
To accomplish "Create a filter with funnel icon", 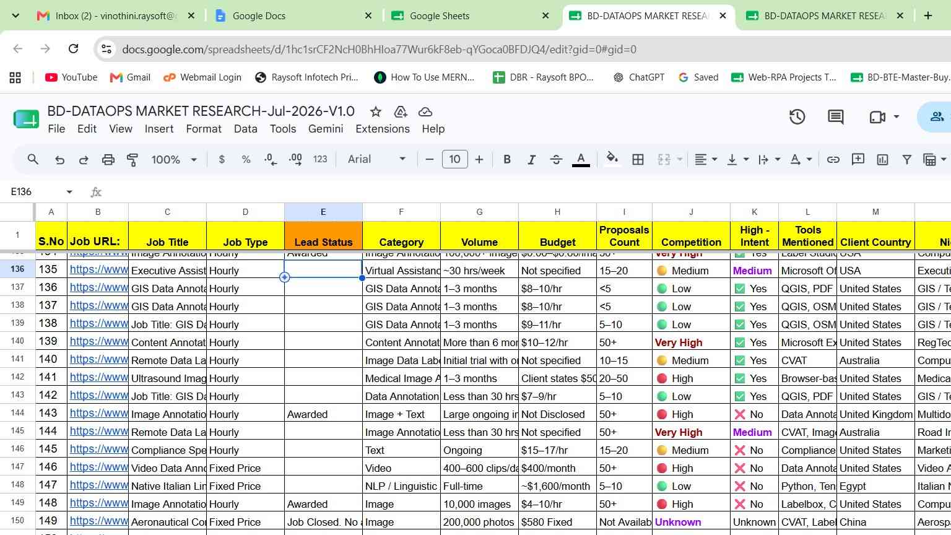I will coord(906,160).
